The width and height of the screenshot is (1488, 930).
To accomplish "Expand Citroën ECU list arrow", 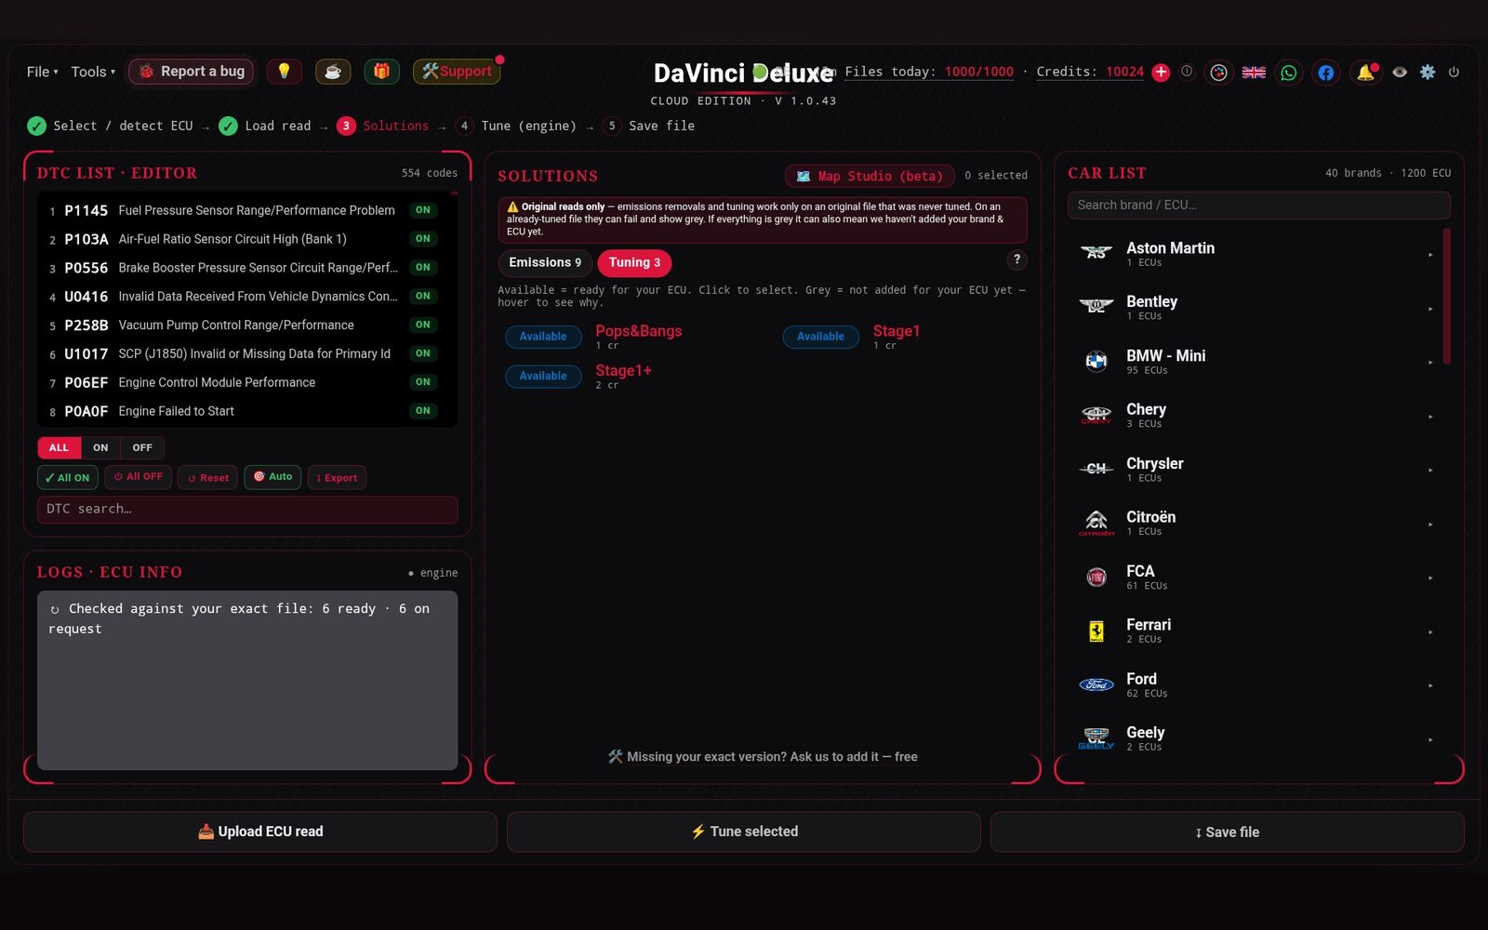I will (x=1430, y=525).
